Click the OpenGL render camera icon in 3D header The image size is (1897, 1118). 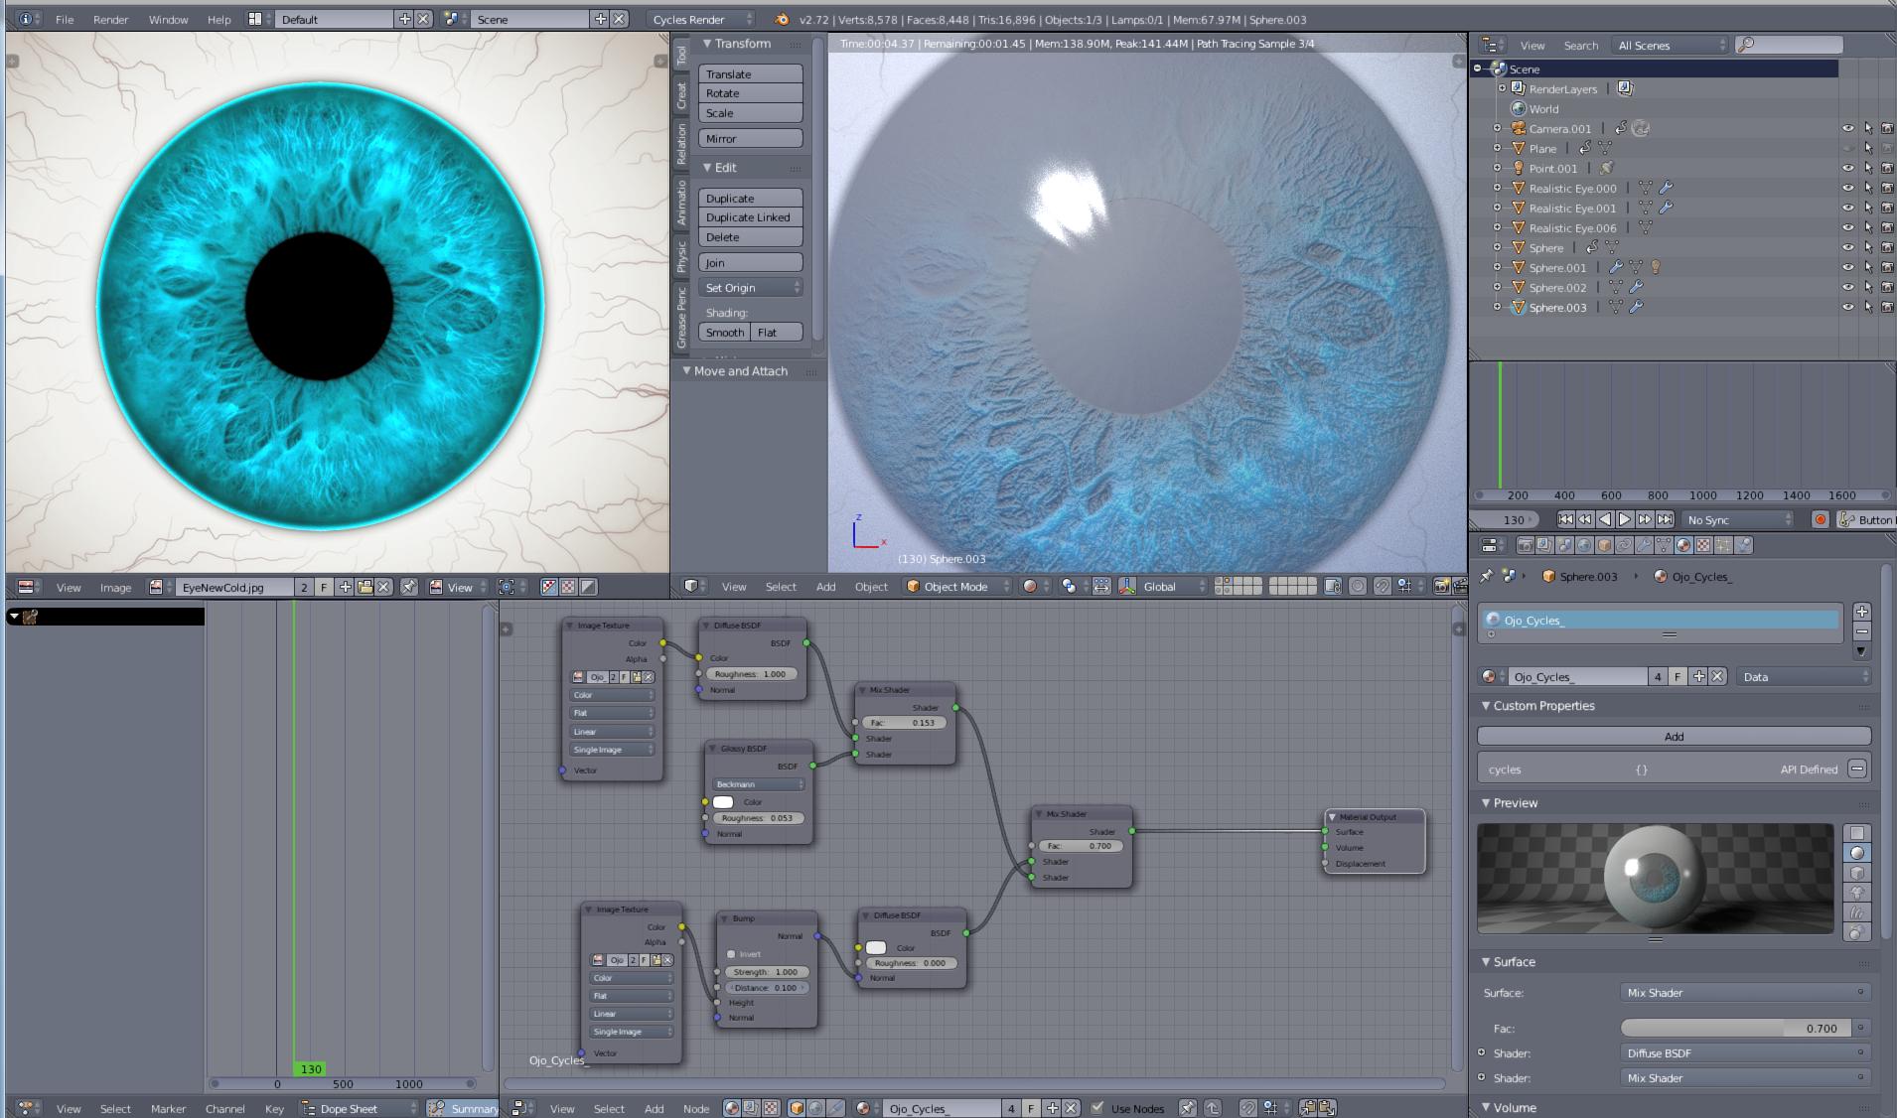(x=1441, y=587)
